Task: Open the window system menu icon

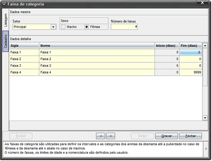Action: pos(4,4)
